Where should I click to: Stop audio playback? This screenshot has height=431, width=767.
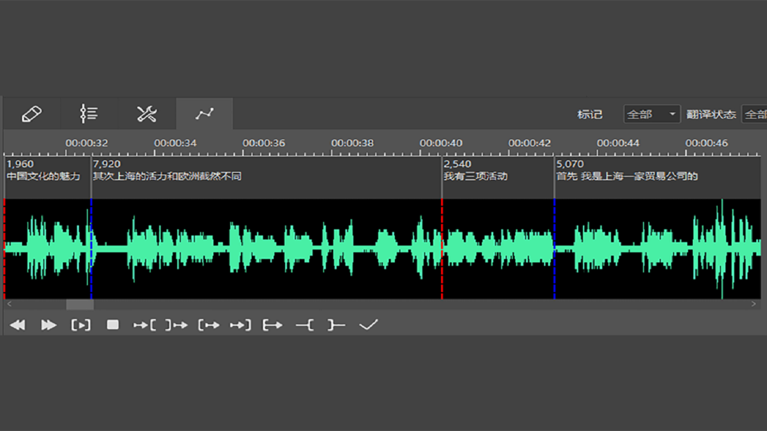pyautogui.click(x=113, y=325)
